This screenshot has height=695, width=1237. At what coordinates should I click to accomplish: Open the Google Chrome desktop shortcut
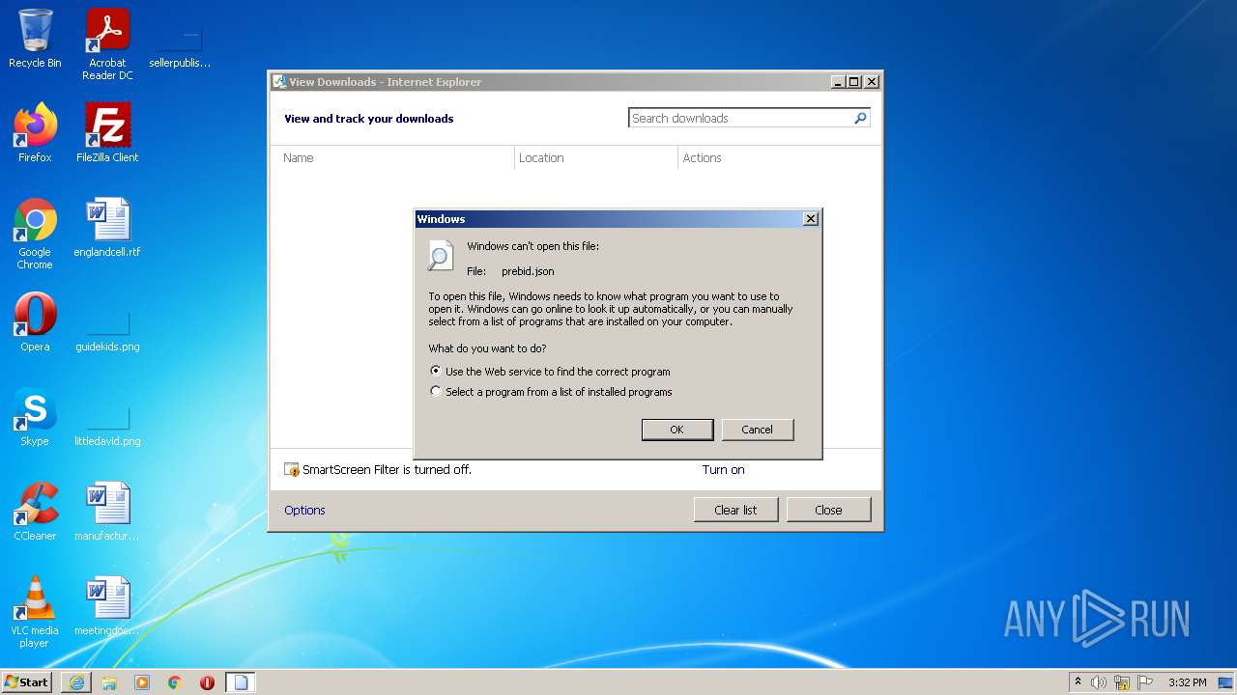pyautogui.click(x=35, y=234)
